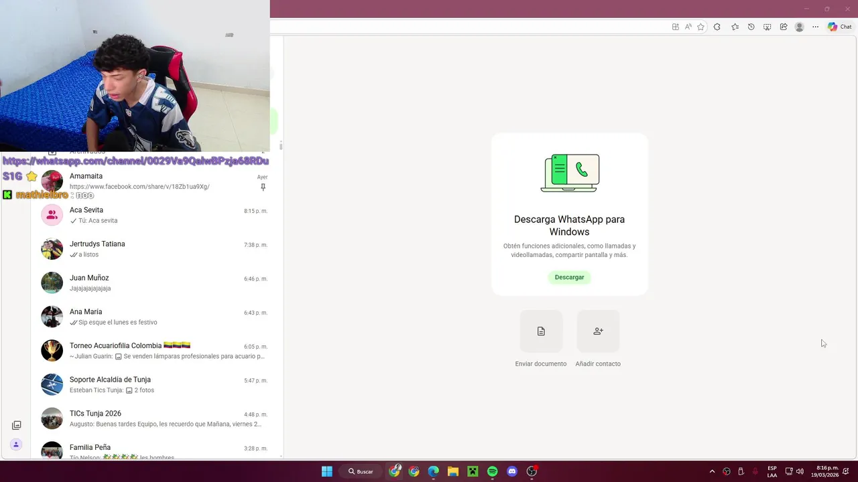Viewport: 858px width, 482px height.
Task: Open the Familia Peña chat
Action: click(x=156, y=449)
